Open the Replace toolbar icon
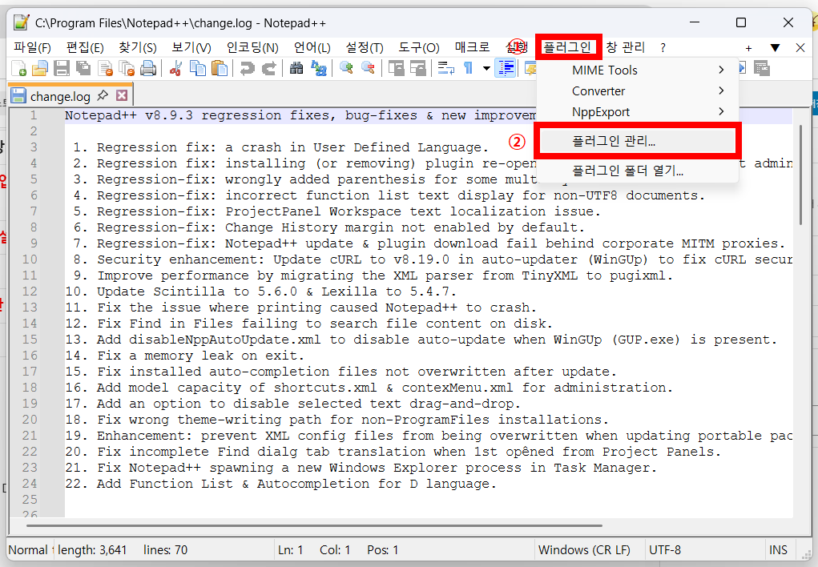The height and width of the screenshot is (567, 818). pyautogui.click(x=318, y=68)
